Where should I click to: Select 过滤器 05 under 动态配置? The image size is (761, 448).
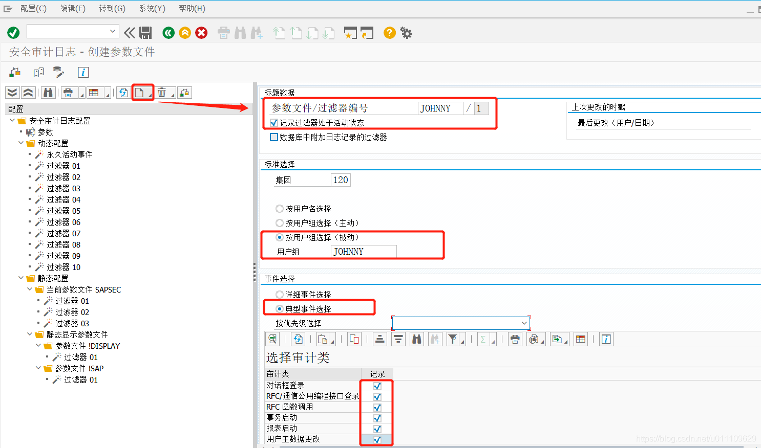coord(64,211)
